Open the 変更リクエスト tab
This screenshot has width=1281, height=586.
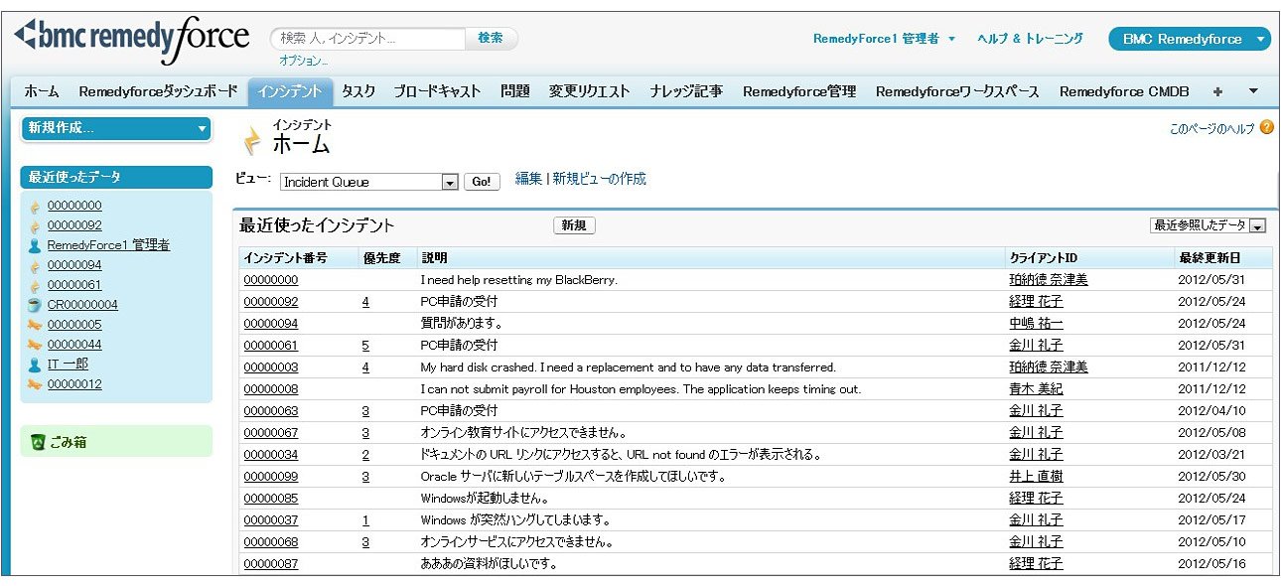click(590, 91)
